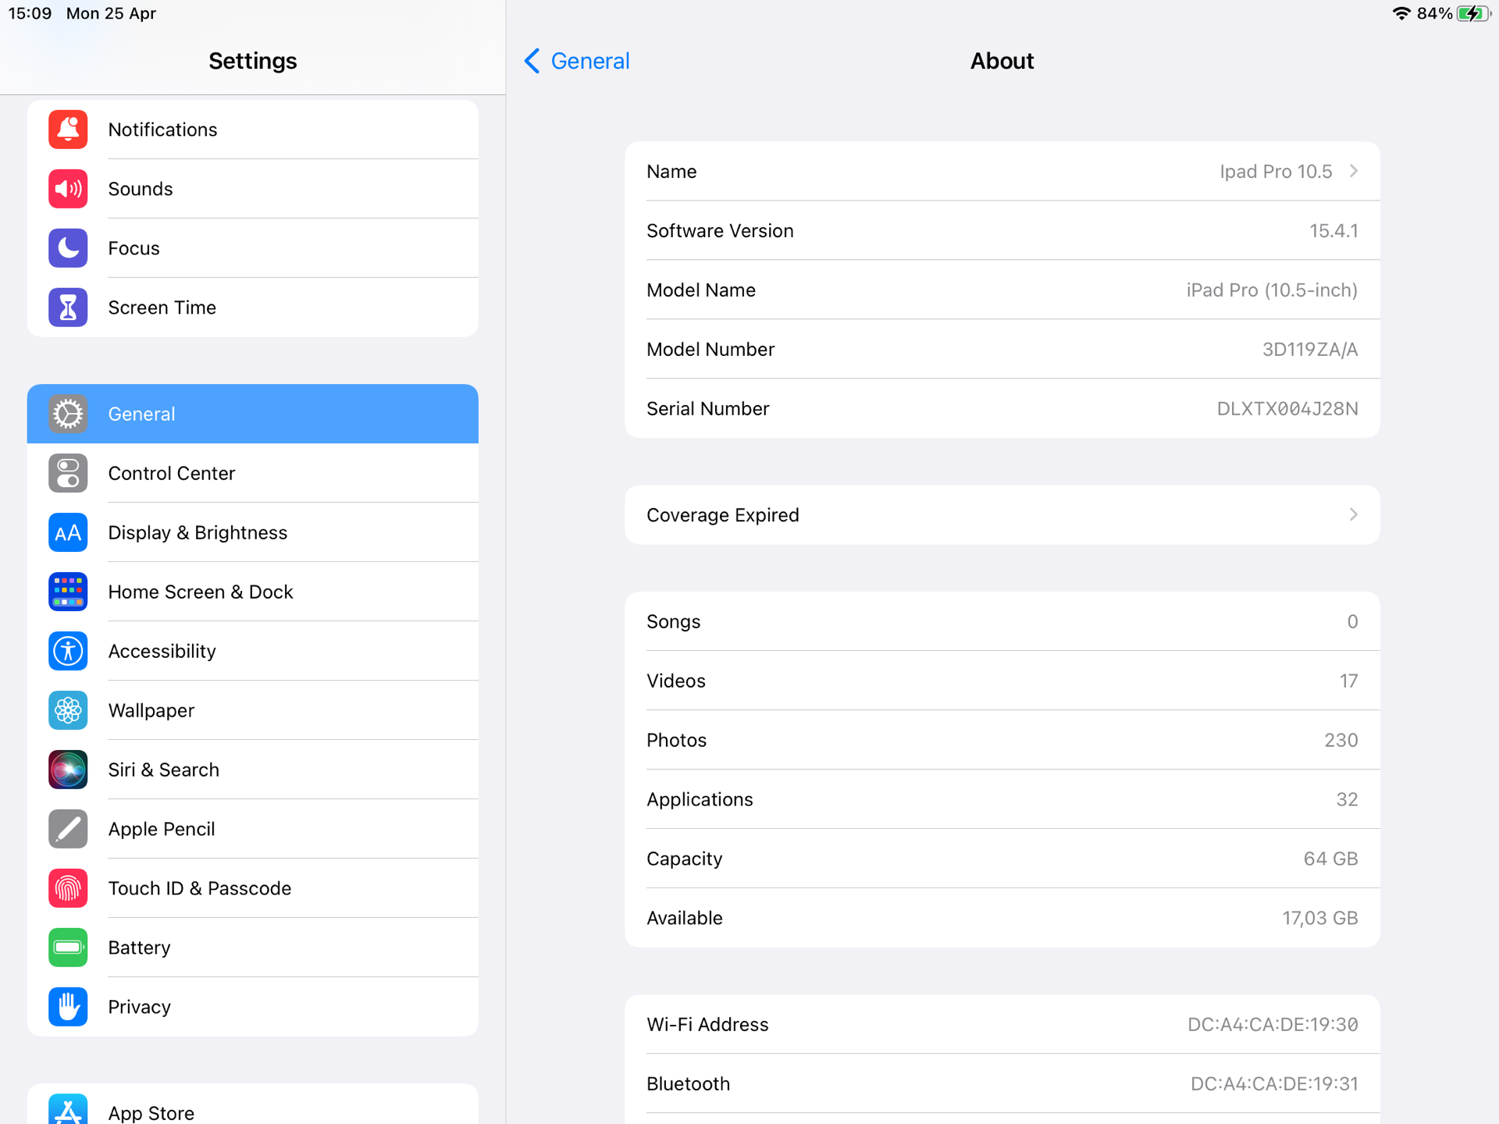1499x1124 pixels.
Task: Tap the device name Ipad Pro 10.5
Action: coord(1276,172)
